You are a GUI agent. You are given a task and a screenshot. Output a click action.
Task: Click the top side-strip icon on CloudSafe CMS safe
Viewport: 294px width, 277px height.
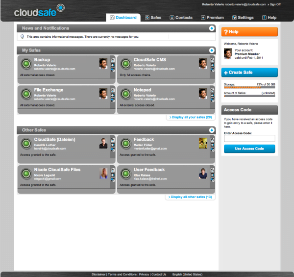point(212,60)
